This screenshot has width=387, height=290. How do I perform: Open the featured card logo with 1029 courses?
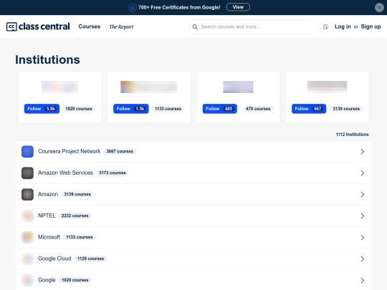[59, 87]
